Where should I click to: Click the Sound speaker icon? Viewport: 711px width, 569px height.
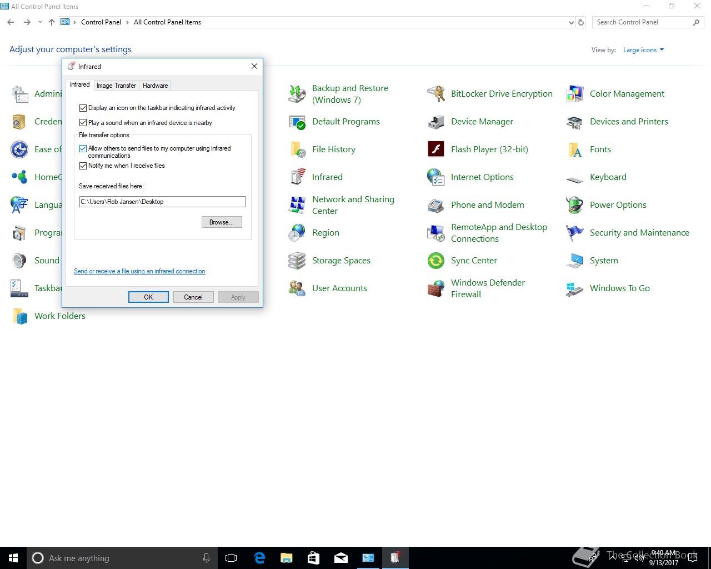(19, 261)
